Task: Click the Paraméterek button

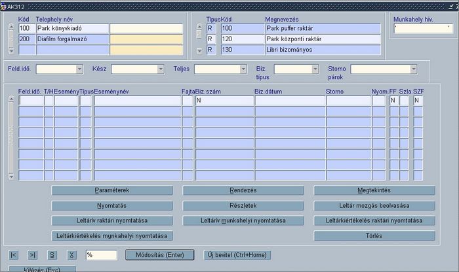Action: [112, 190]
